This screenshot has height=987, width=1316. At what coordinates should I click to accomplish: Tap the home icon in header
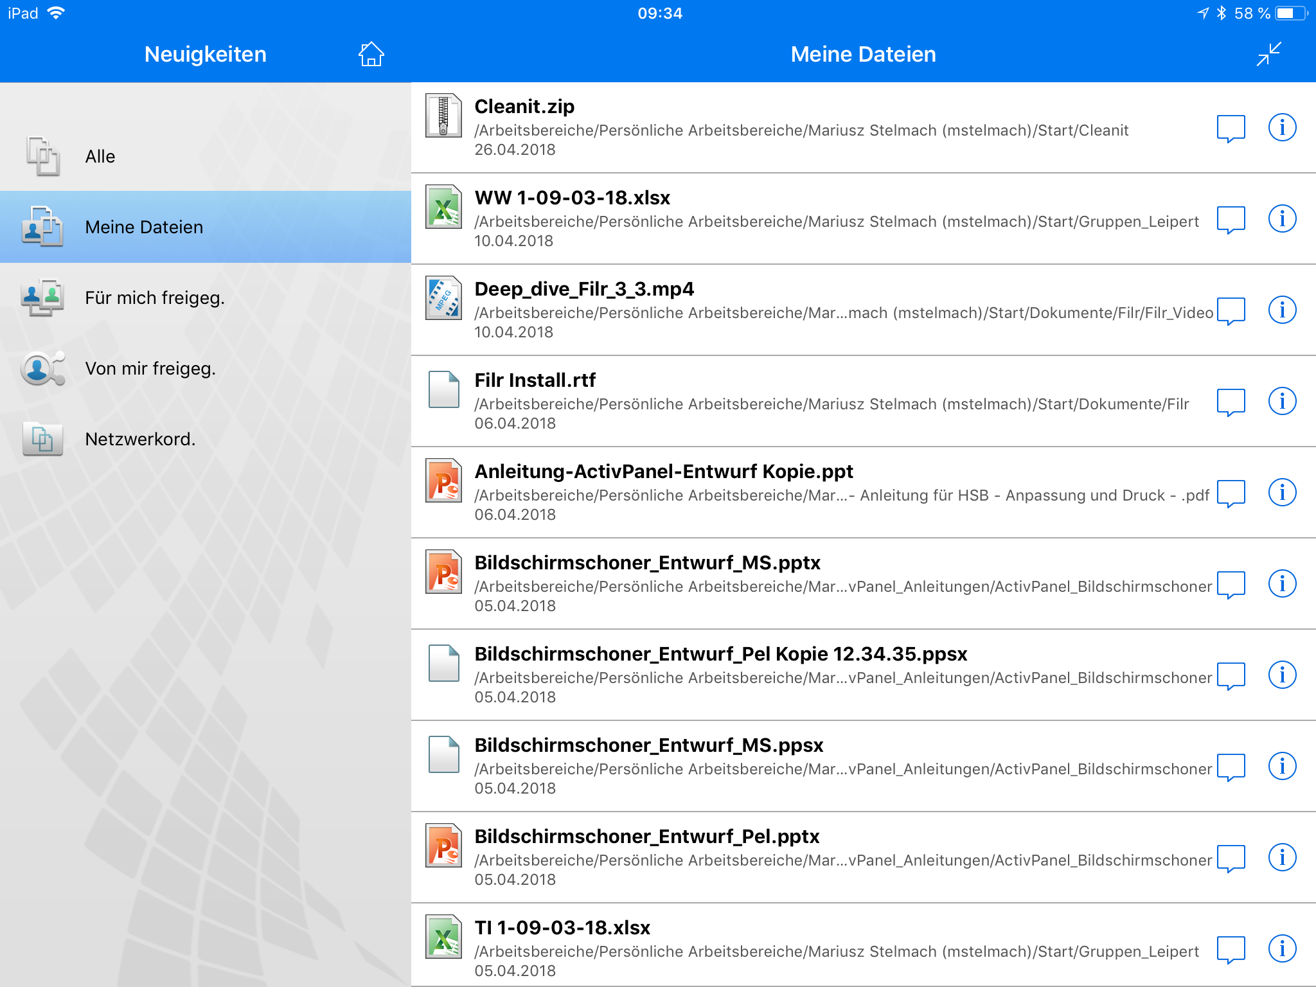[371, 55]
